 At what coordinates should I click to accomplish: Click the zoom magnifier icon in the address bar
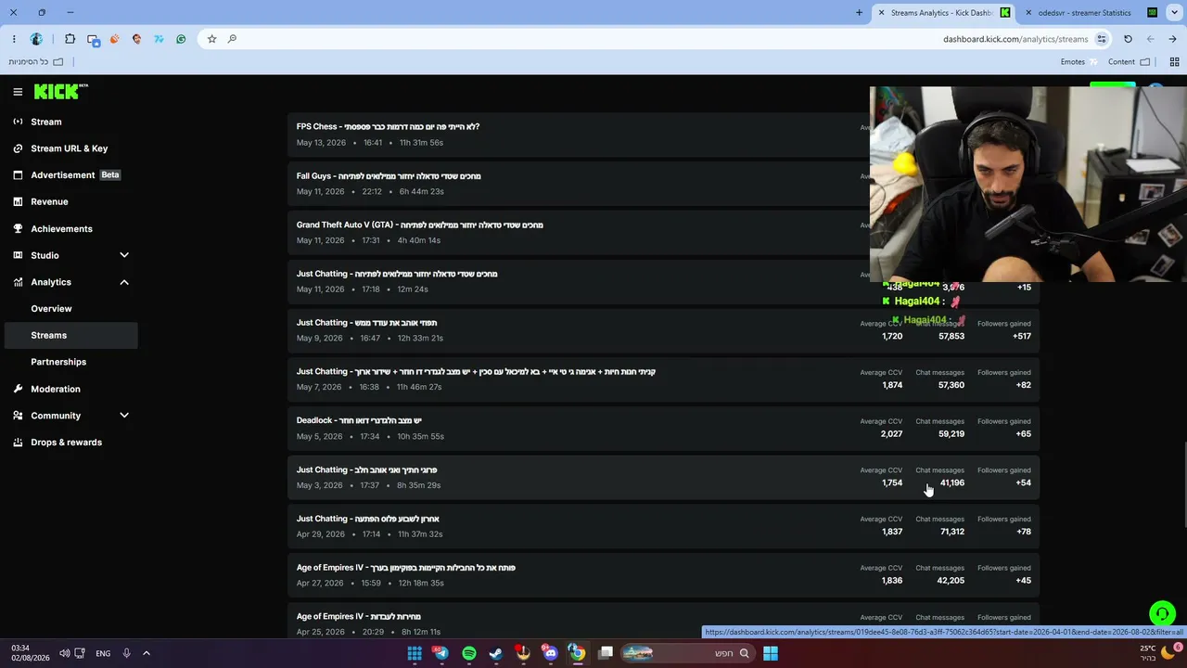tap(232, 39)
